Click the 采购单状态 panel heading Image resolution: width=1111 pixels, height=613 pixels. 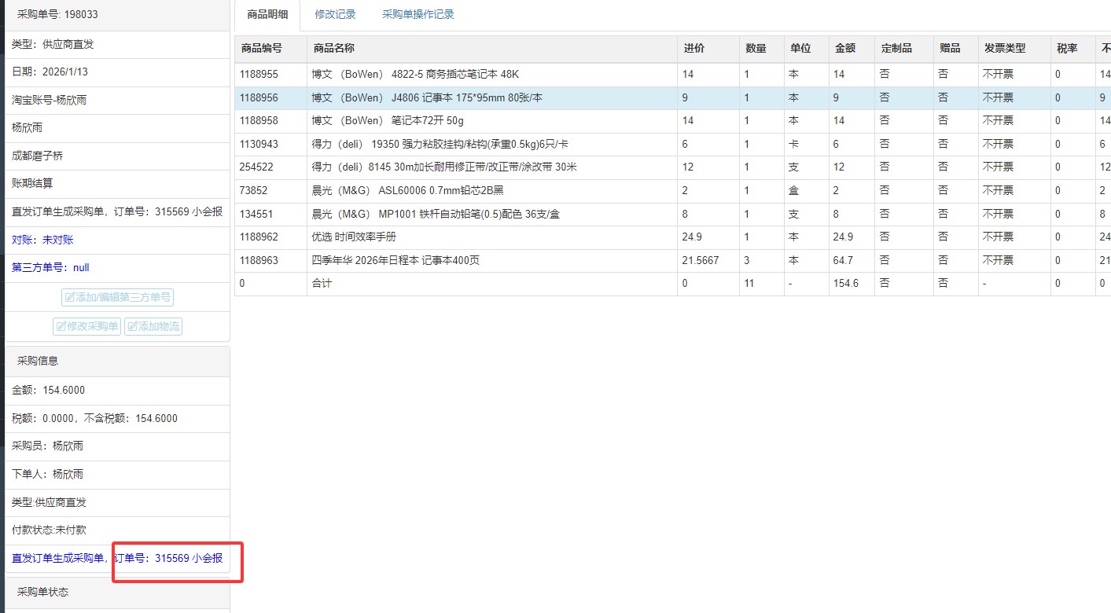pyautogui.click(x=42, y=592)
